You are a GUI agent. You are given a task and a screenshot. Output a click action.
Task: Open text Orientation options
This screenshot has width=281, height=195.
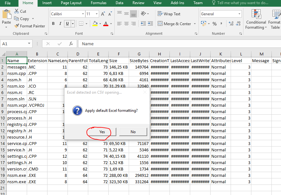click(x=145, y=14)
